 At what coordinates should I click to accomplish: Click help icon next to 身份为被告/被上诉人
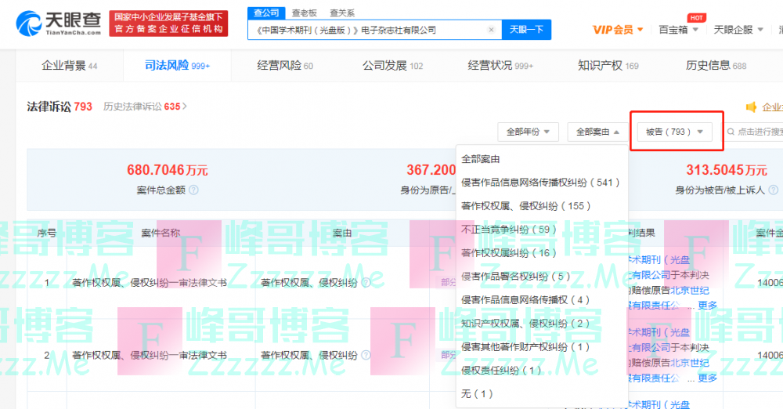point(773,190)
